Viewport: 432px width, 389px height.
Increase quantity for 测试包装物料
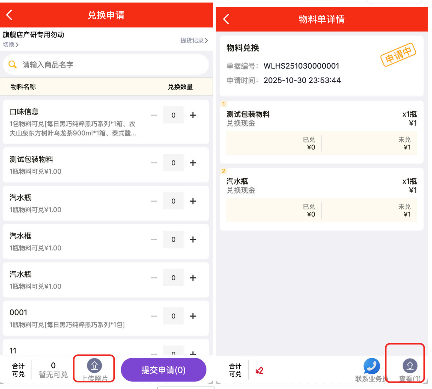click(193, 163)
